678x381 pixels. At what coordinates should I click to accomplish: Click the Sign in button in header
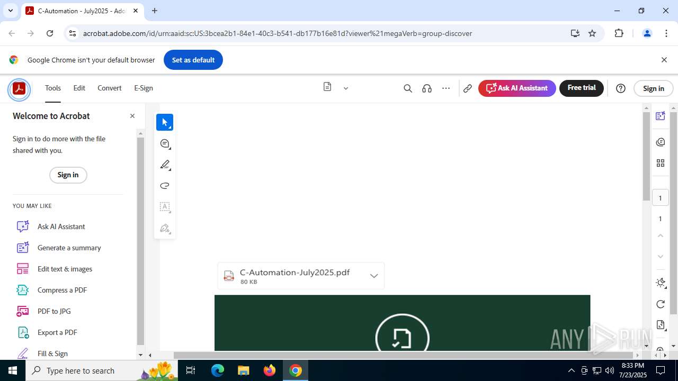(x=654, y=88)
